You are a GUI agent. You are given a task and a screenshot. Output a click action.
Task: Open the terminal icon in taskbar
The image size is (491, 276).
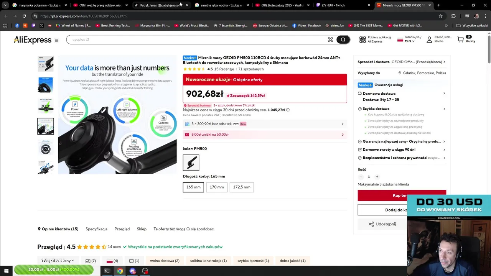coord(107,271)
